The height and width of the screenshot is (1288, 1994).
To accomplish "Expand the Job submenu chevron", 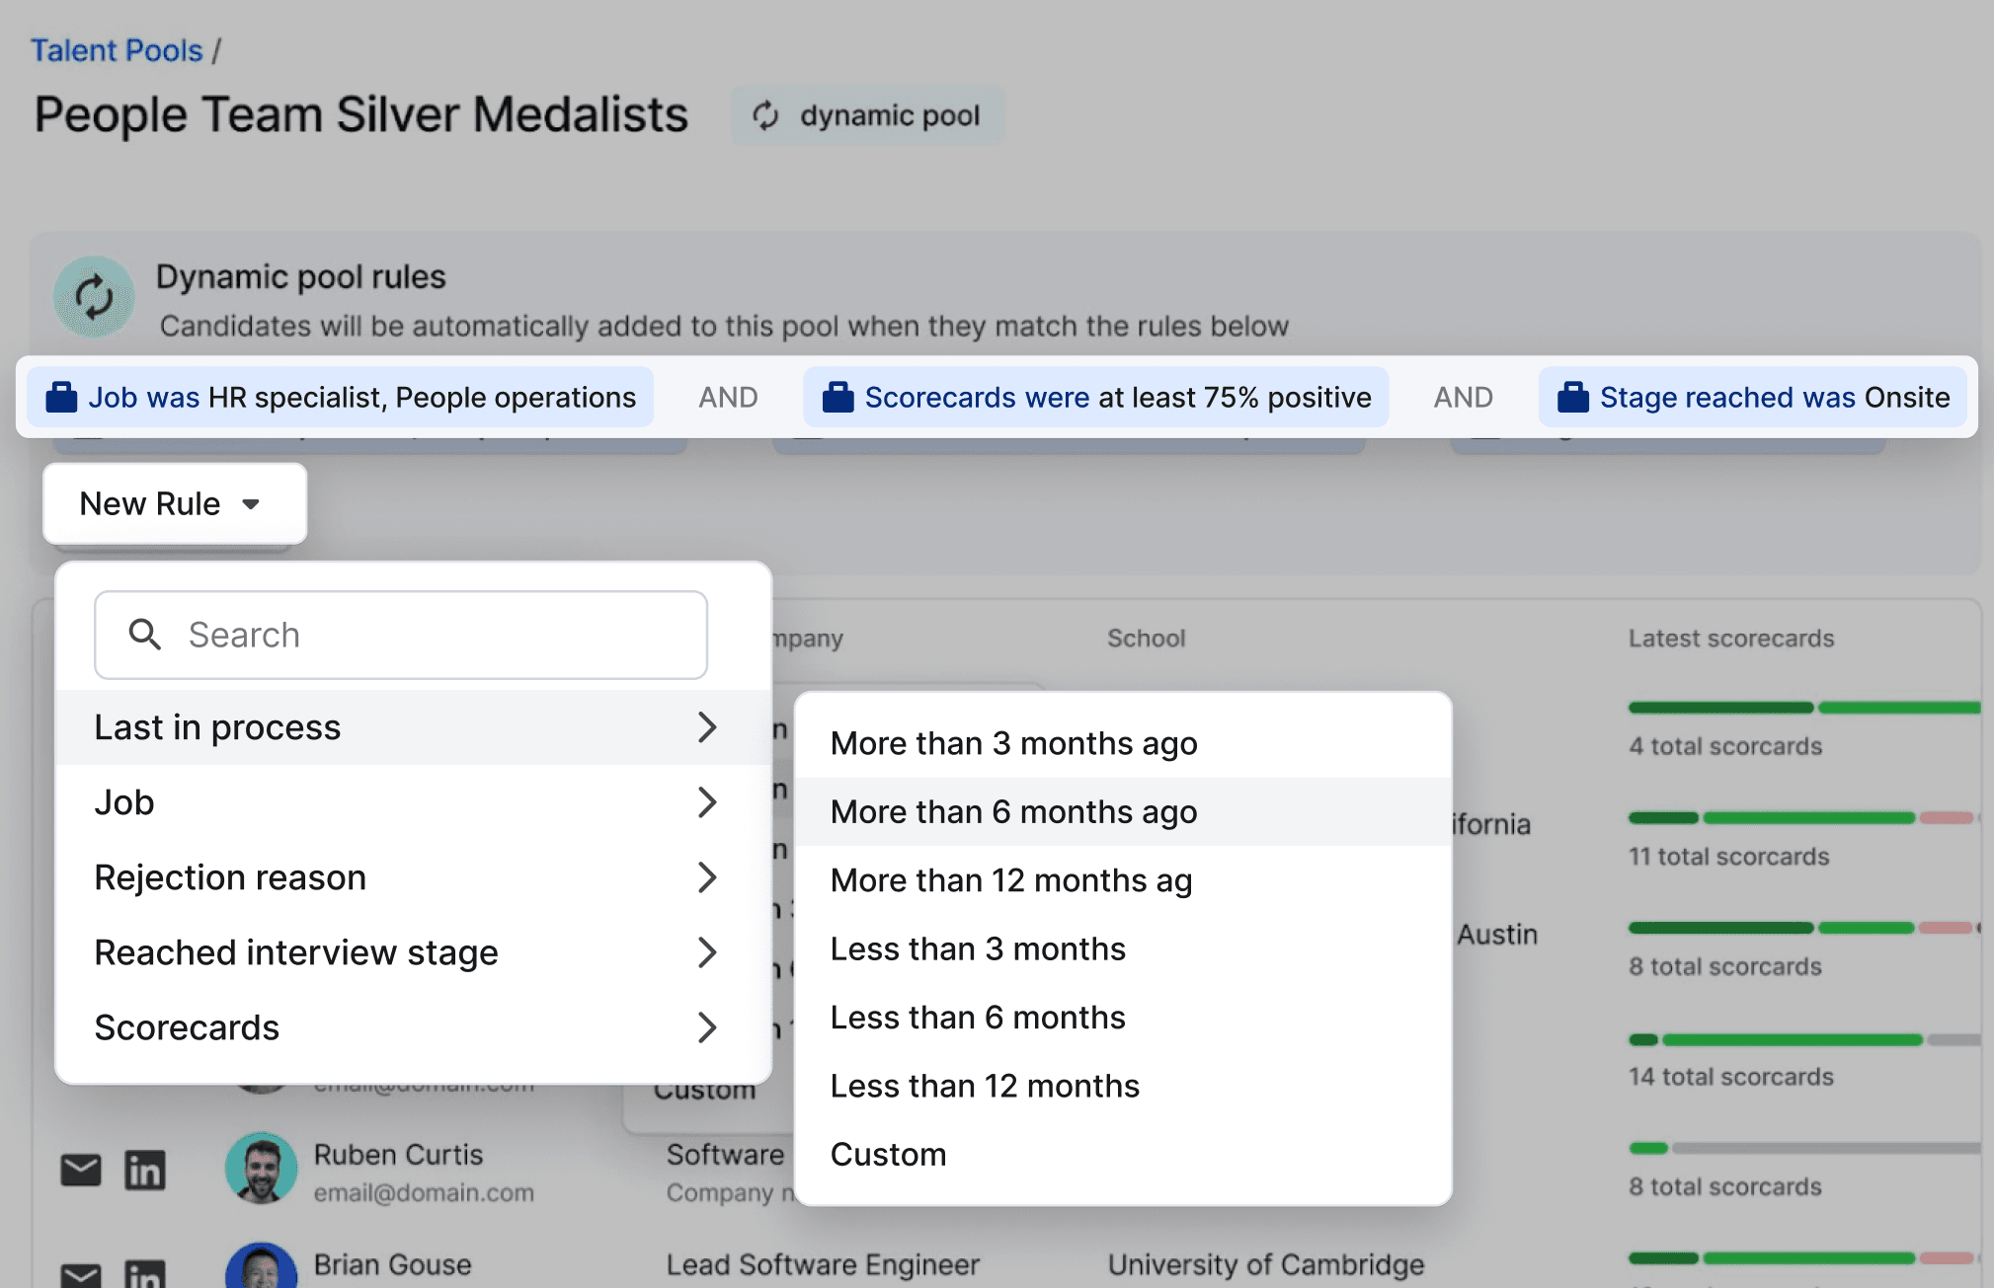I will 708,802.
